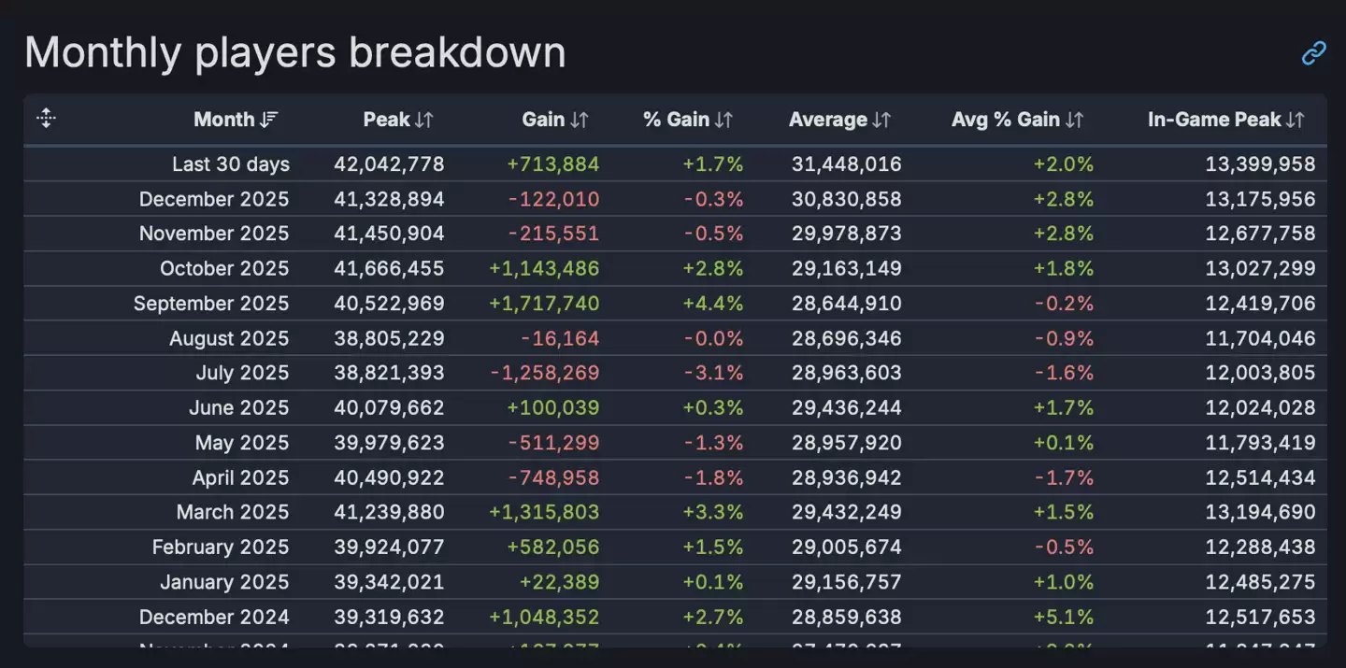Image resolution: width=1346 pixels, height=668 pixels.
Task: Click the sort icon next to Month
Action: click(269, 120)
